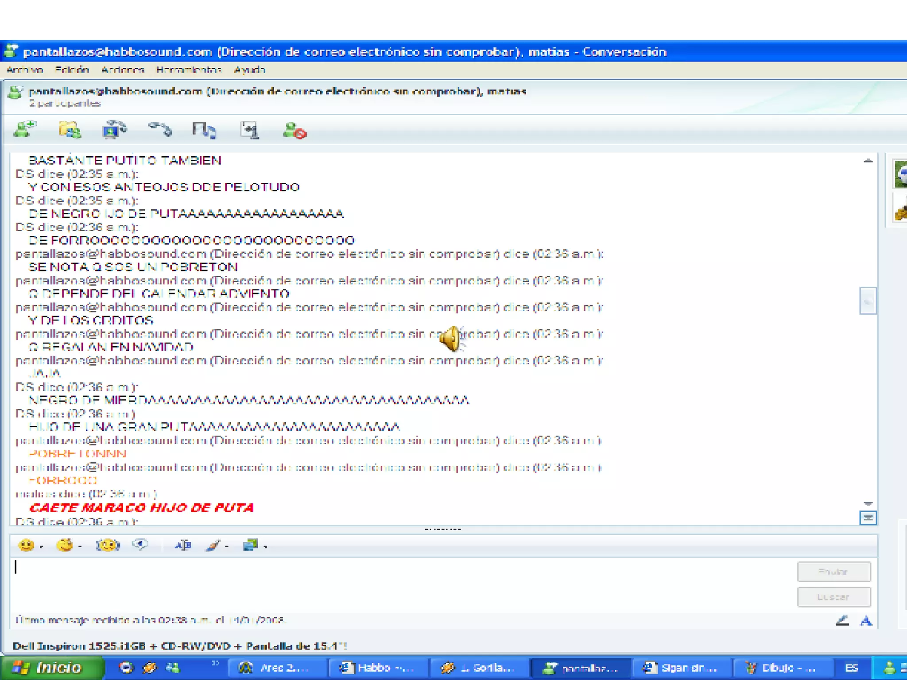Click the Dell Inspiron 1525 advertisement link

tap(179, 646)
